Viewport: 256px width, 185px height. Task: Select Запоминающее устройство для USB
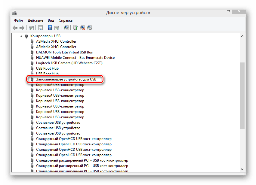tap(66, 79)
